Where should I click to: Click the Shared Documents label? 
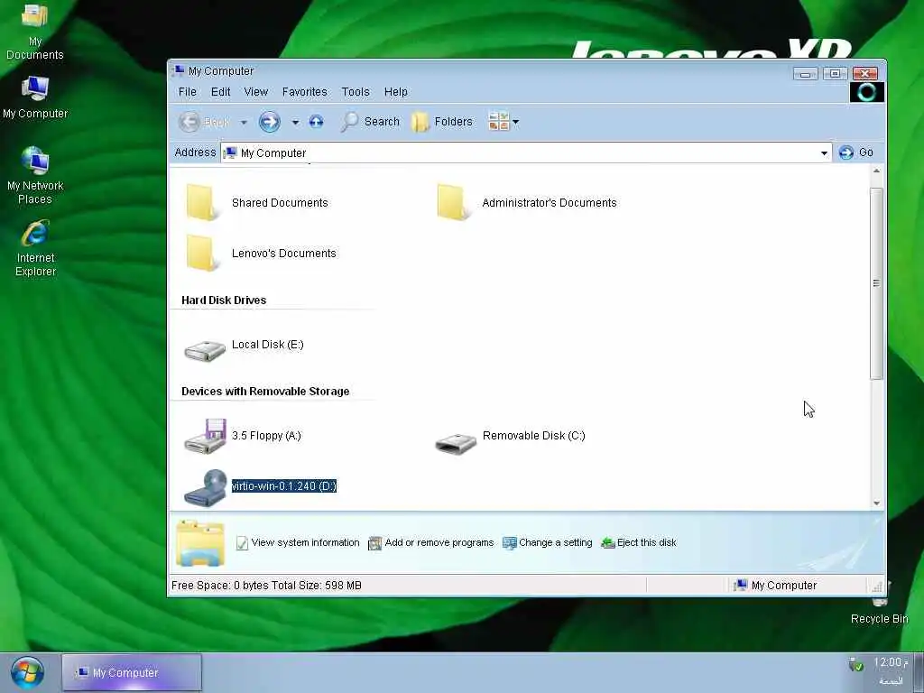280,203
